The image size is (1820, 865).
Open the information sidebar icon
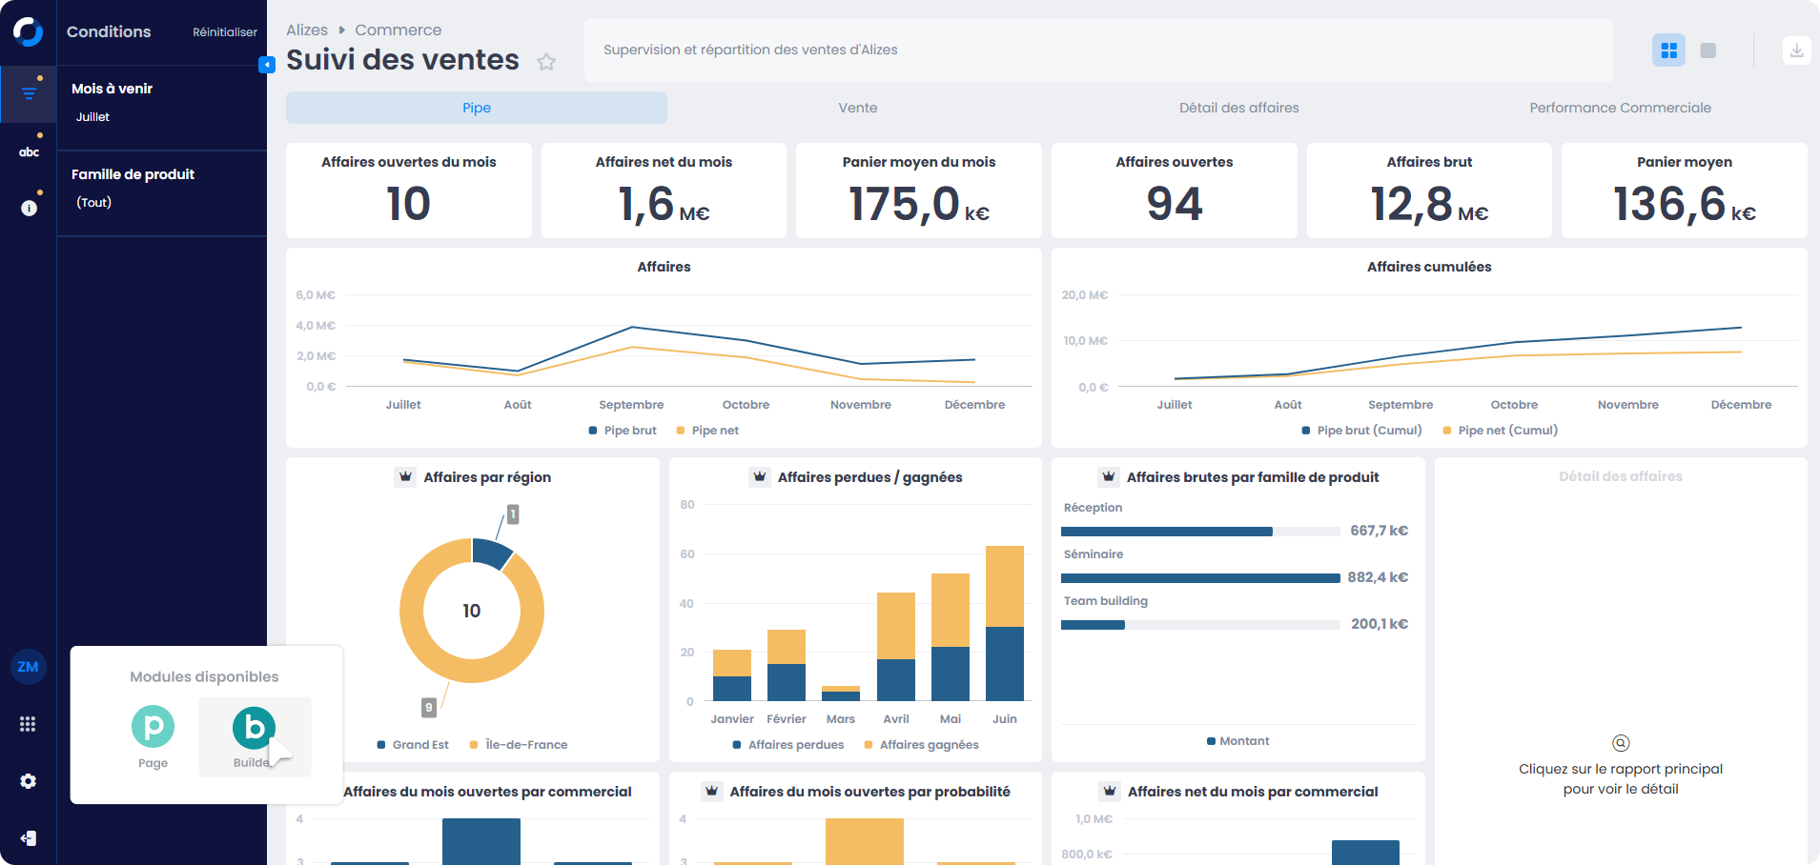coord(29,208)
